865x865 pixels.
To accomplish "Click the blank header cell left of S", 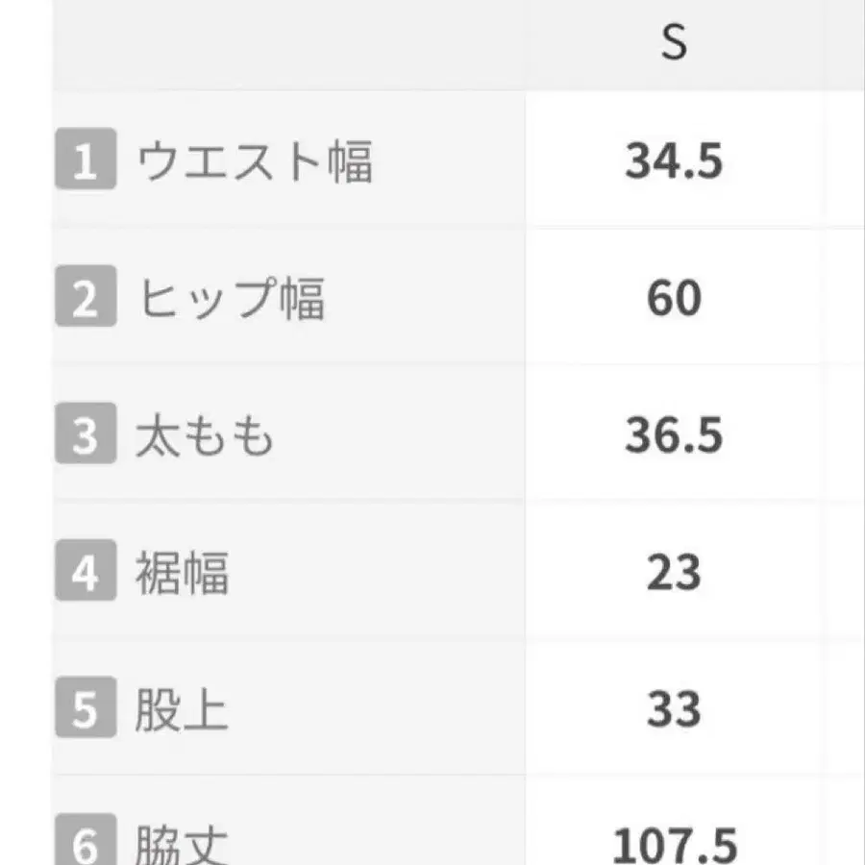I will click(288, 44).
